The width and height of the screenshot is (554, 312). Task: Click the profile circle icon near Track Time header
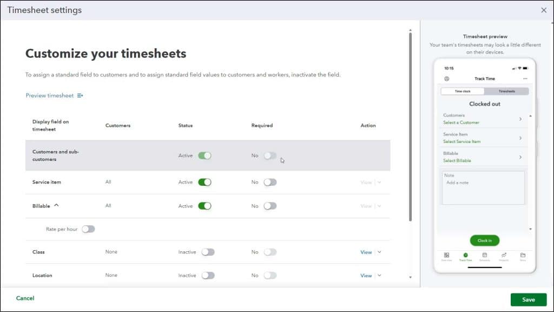click(x=447, y=79)
